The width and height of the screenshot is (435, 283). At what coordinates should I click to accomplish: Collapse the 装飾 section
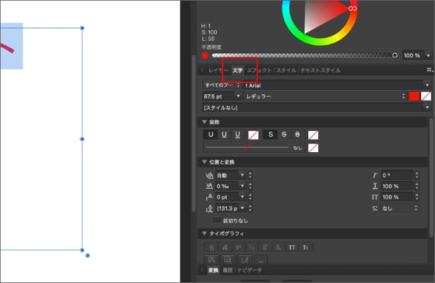[204, 121]
